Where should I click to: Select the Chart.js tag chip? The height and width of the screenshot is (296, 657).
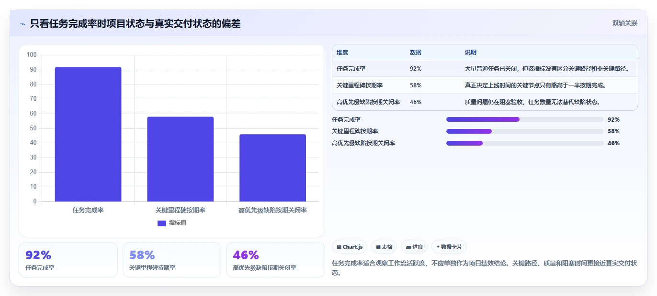coord(350,247)
